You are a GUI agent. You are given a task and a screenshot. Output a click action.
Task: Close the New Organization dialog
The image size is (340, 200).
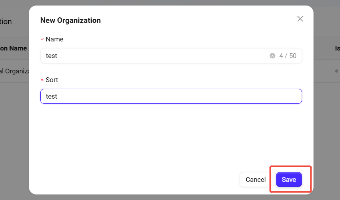300,19
